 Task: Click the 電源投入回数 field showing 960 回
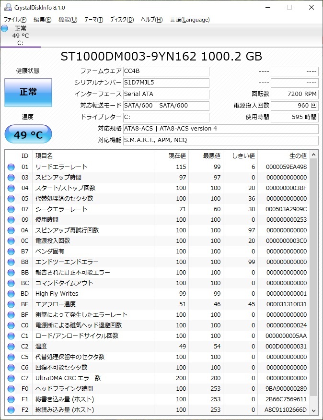[x=295, y=106]
